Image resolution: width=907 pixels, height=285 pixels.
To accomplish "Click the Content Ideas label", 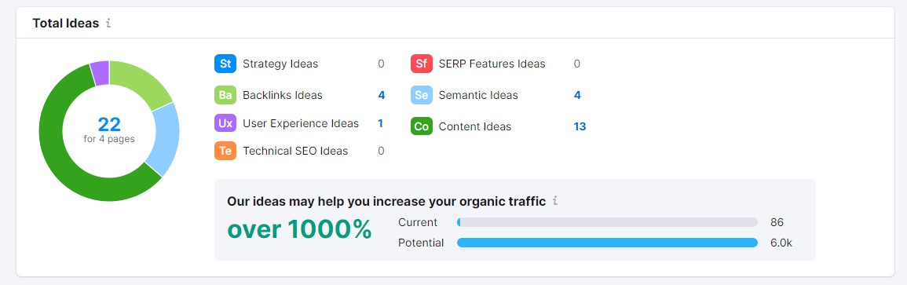I will tap(475, 126).
